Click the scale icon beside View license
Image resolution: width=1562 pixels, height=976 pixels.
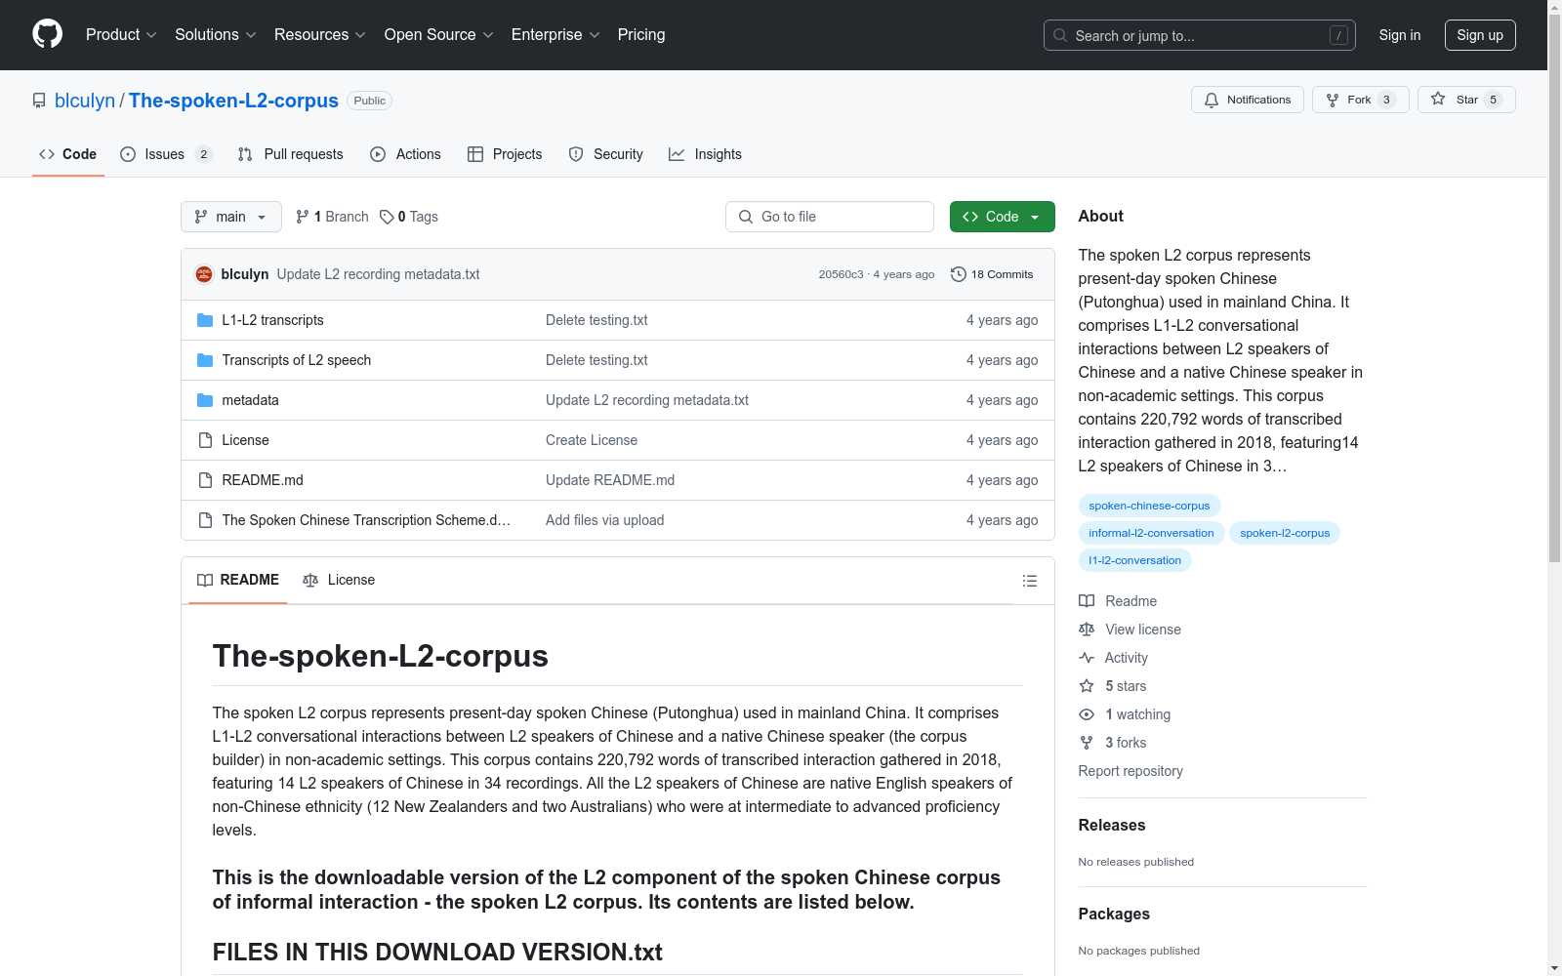coord(1087,630)
